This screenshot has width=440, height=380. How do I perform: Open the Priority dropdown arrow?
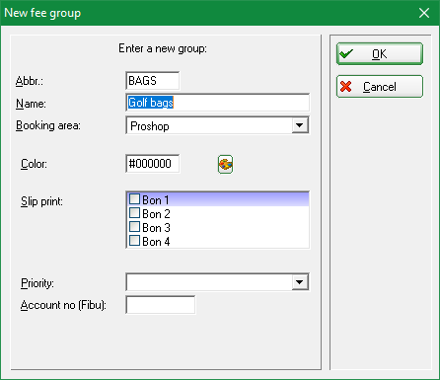point(300,282)
